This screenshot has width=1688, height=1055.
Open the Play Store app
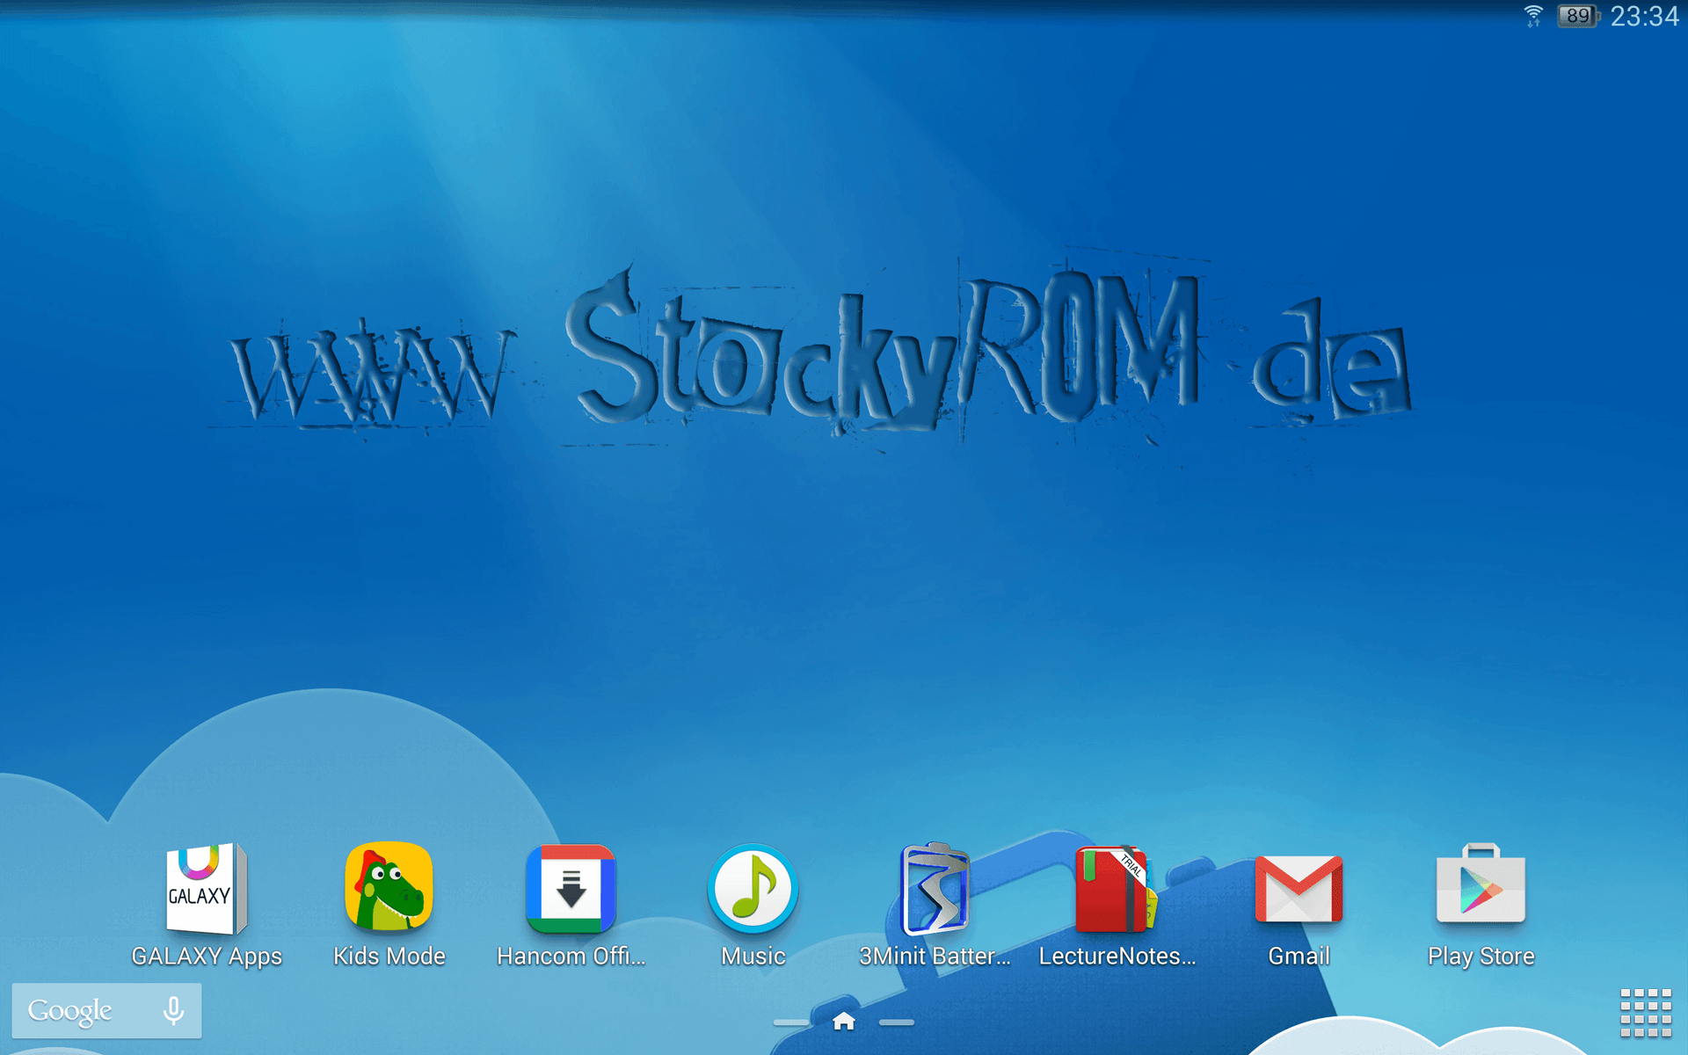(1481, 884)
